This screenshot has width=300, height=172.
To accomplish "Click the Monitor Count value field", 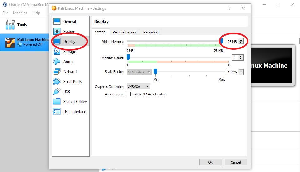I will tap(236, 58).
